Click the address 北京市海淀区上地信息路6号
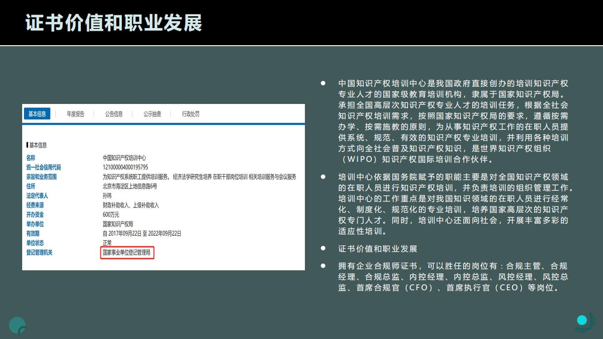This screenshot has height=339, width=603. [130, 186]
